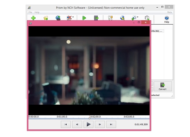190x137 pixels.
Task: Click the Add Folder icon in Prism toolbar
Action: [x=46, y=18]
